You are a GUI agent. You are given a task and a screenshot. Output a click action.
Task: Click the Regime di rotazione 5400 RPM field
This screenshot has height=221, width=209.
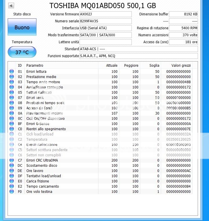tap(183, 28)
